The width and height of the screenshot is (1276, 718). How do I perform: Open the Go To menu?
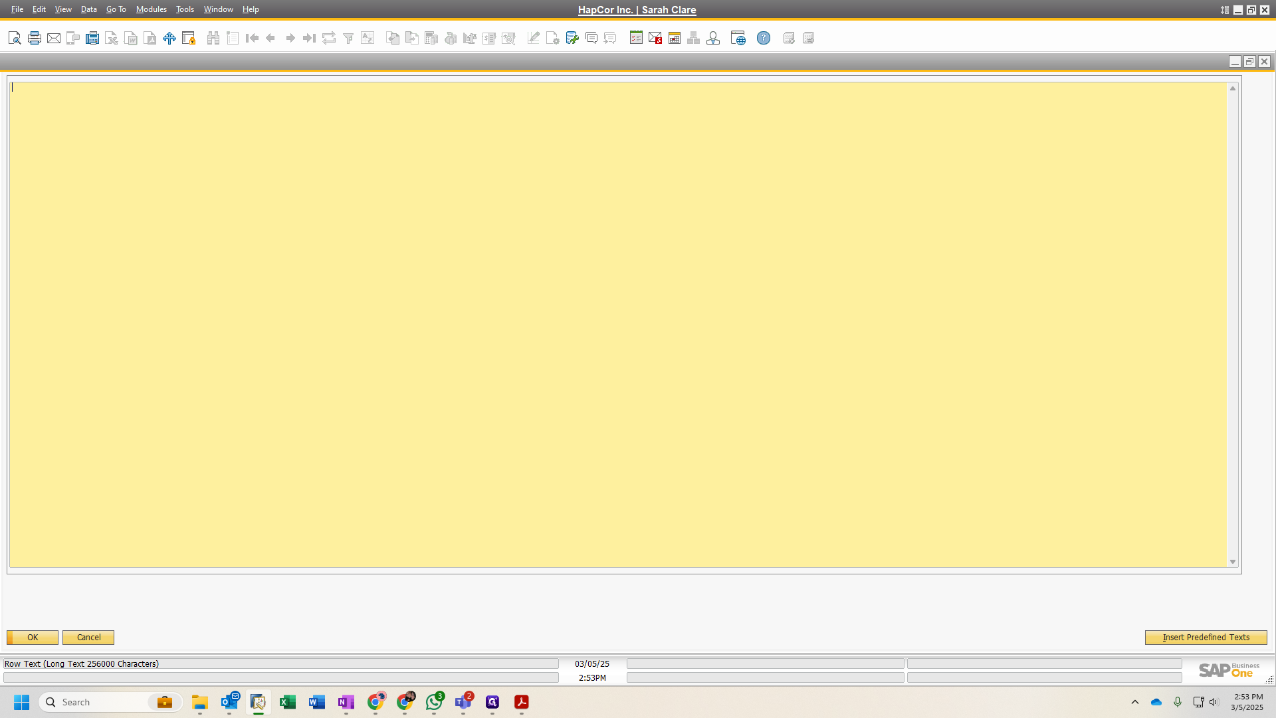(x=116, y=9)
